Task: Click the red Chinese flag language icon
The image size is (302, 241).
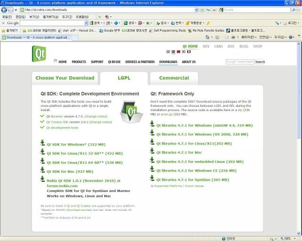Action: coord(179,52)
